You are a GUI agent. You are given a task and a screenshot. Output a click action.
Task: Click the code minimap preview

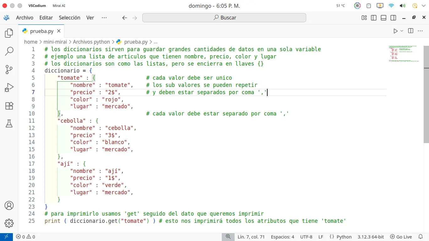[x=405, y=54]
